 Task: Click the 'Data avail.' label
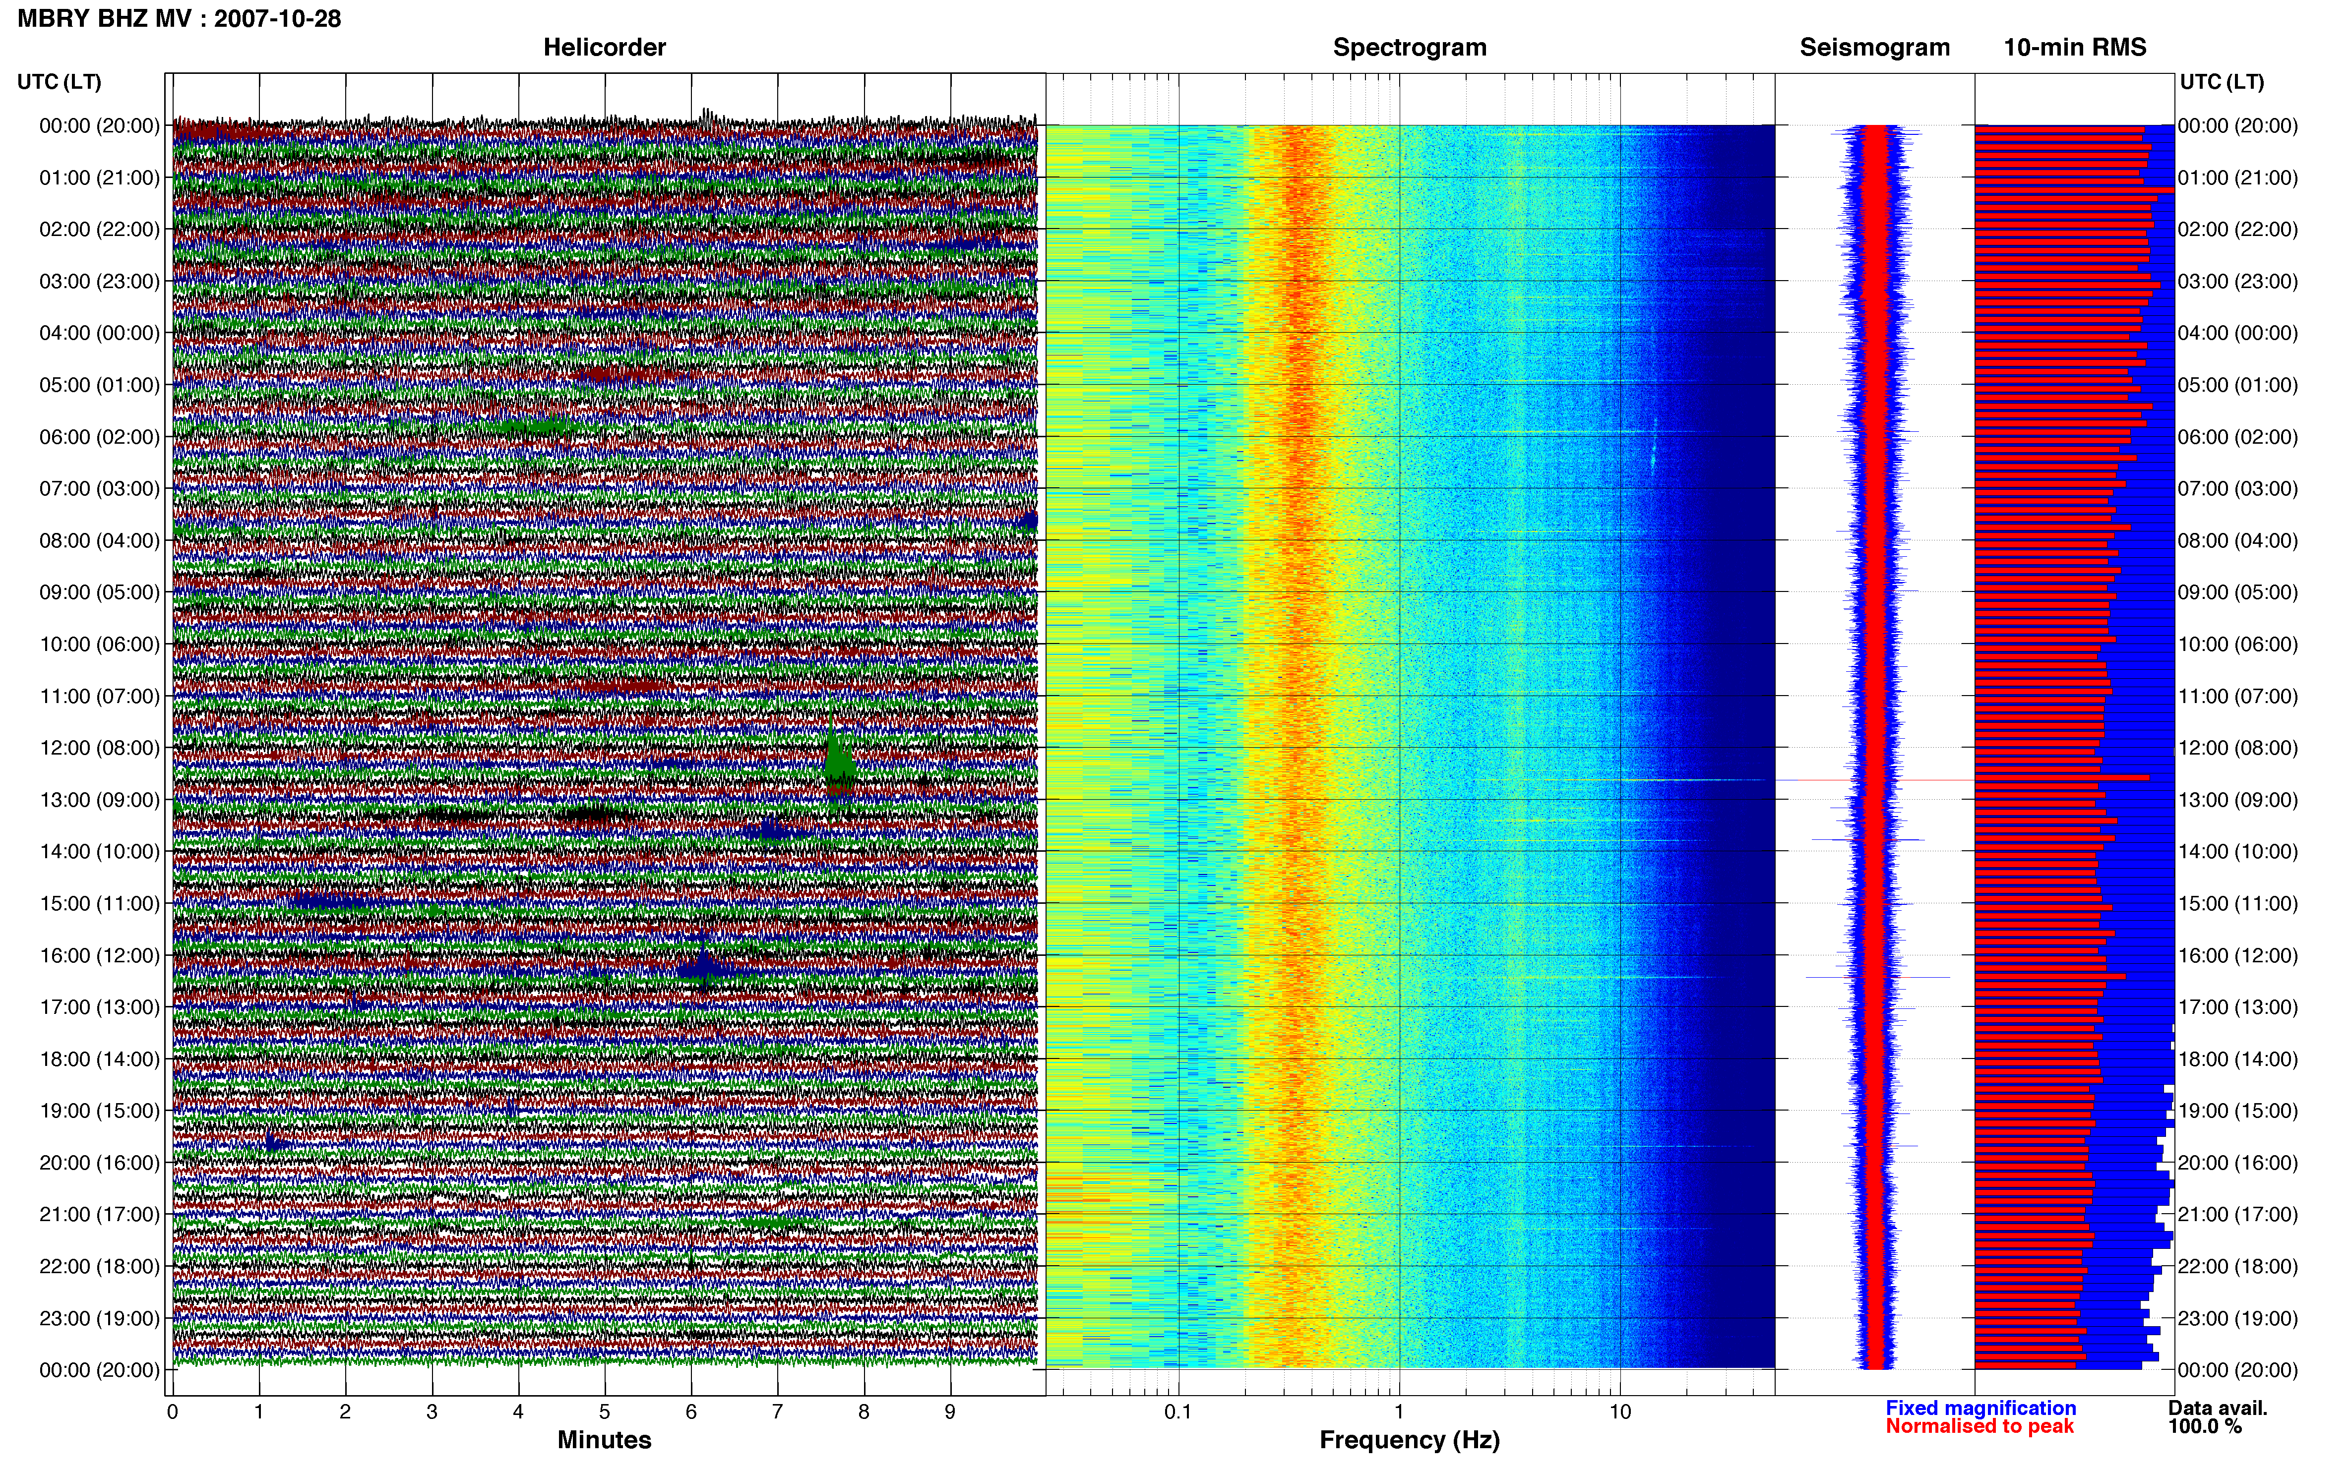tap(2218, 1408)
